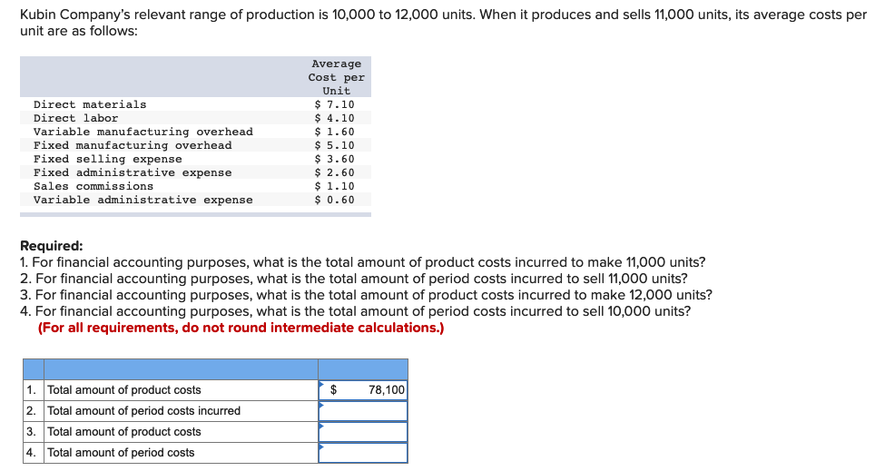Click the row number '1.' cell

tap(34, 390)
